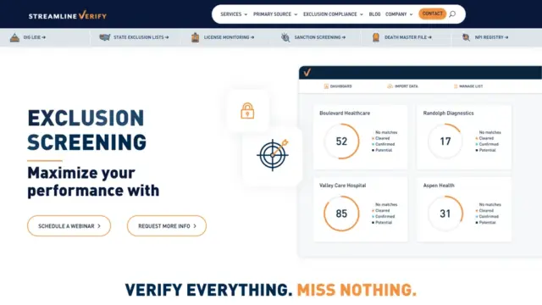Open the OIG LEIE link

[x=34, y=37]
